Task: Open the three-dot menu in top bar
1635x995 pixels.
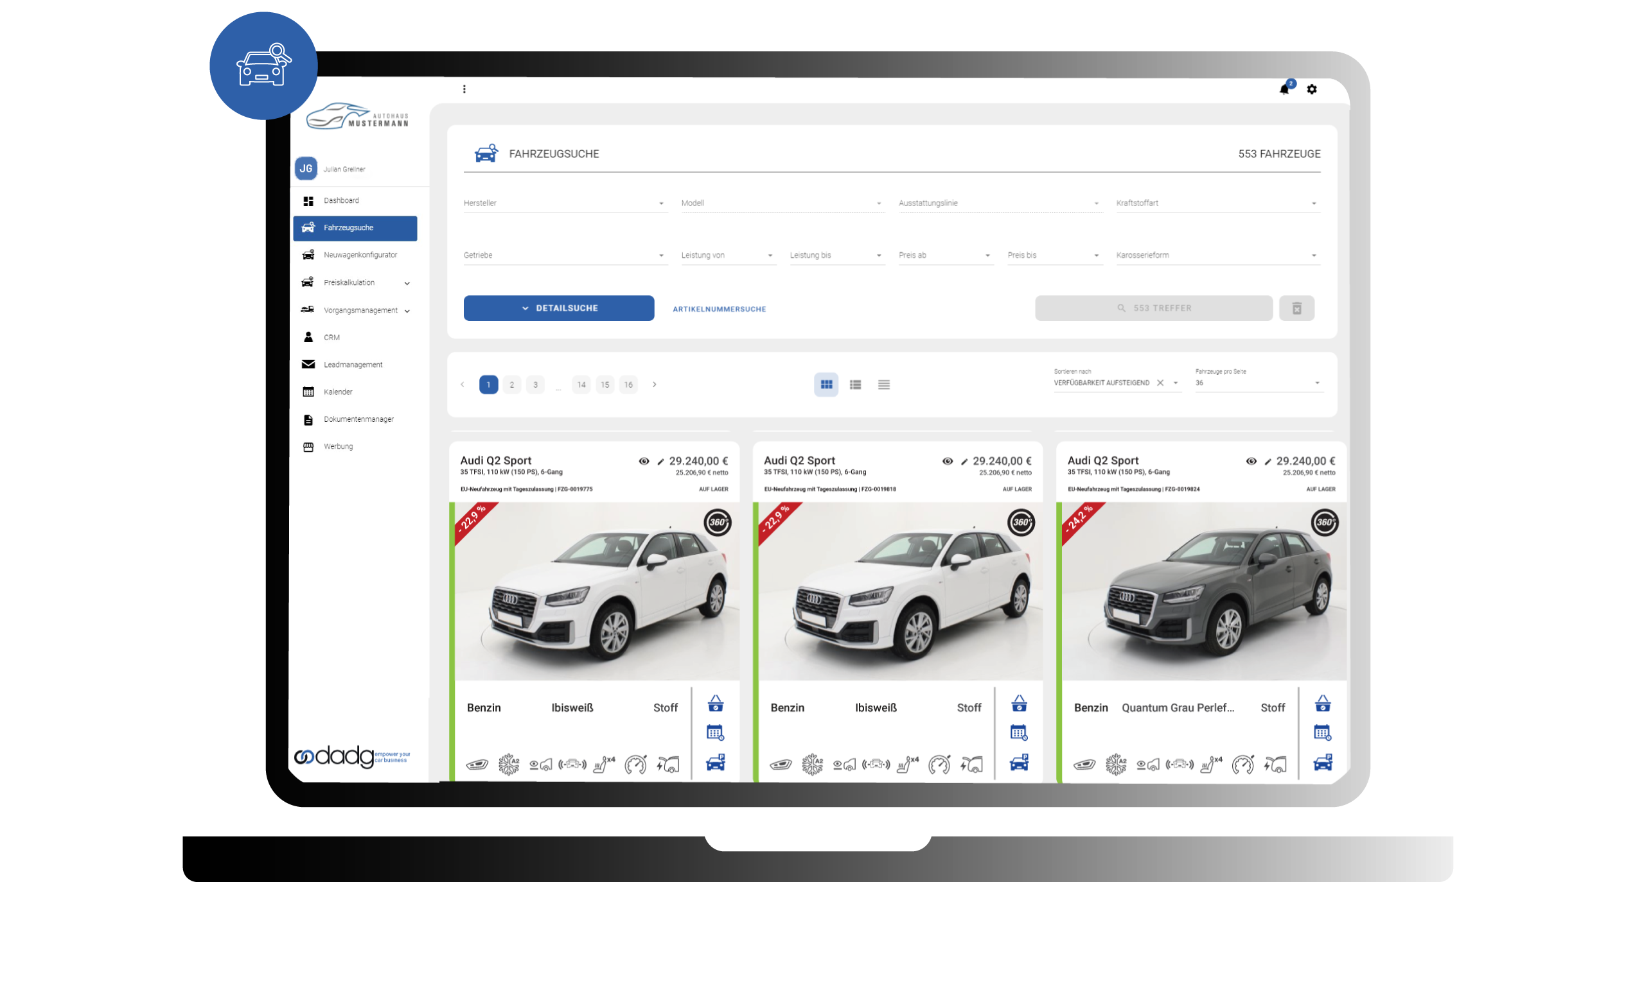Action: [x=464, y=89]
